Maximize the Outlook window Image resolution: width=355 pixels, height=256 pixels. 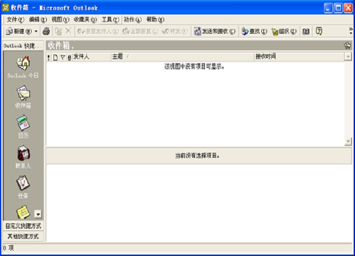(x=338, y=8)
